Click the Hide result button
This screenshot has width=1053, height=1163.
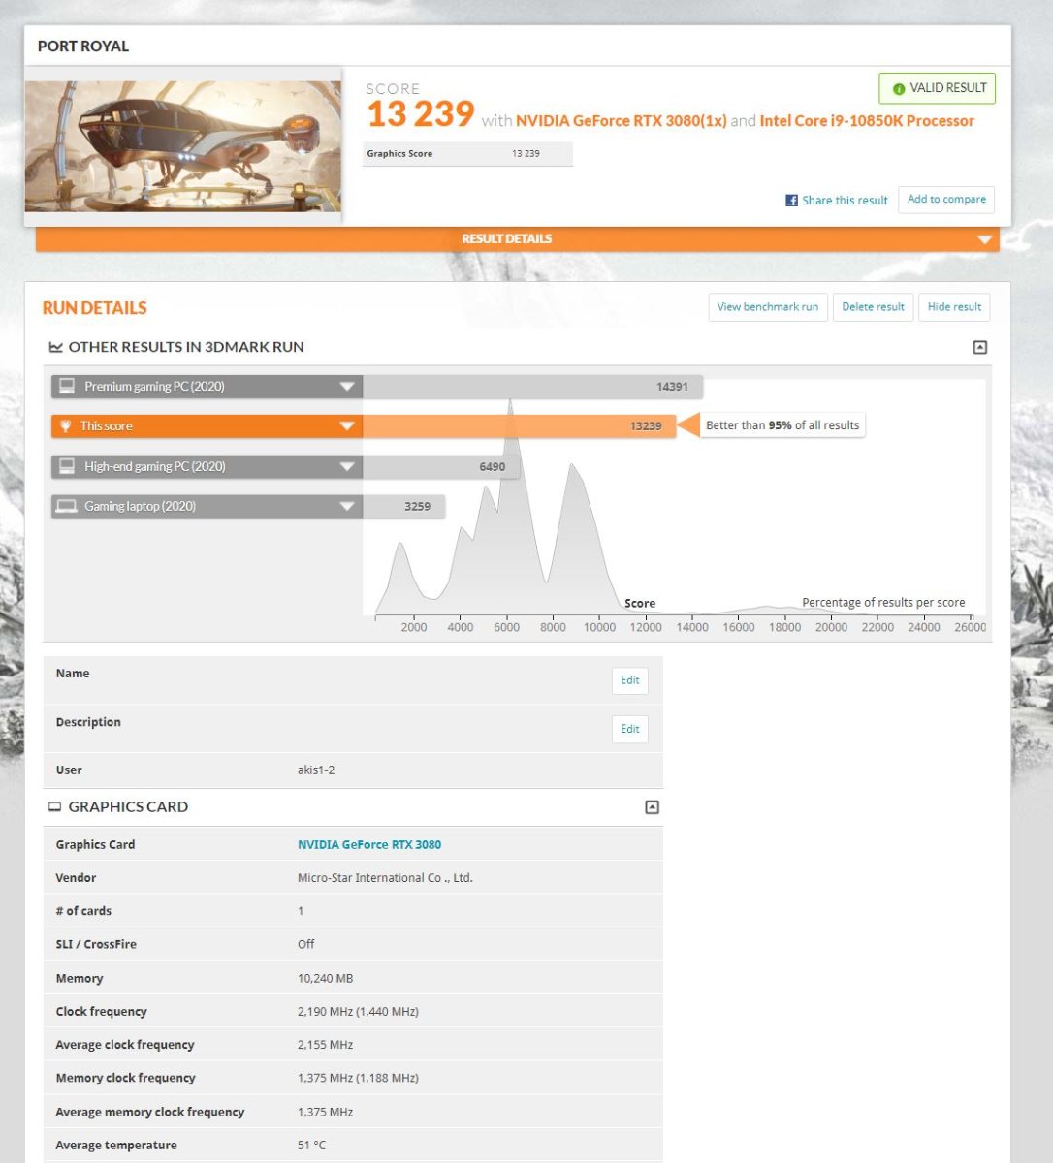click(954, 307)
